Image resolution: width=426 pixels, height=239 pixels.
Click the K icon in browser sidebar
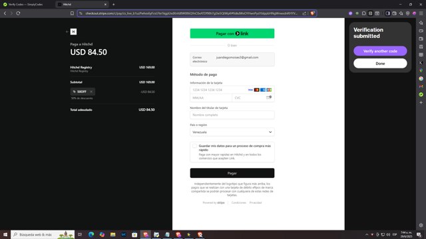(x=421, y=62)
